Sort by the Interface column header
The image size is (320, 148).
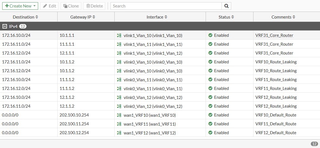point(157,17)
